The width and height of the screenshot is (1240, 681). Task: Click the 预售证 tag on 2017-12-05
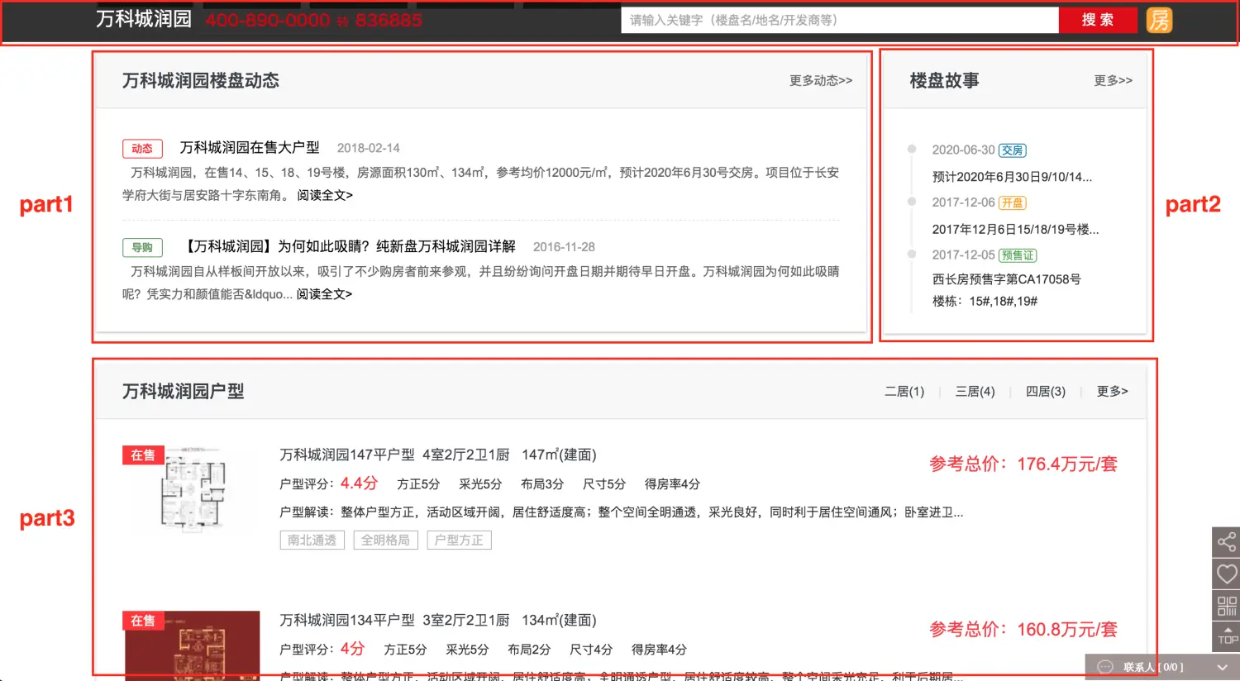pos(1018,255)
